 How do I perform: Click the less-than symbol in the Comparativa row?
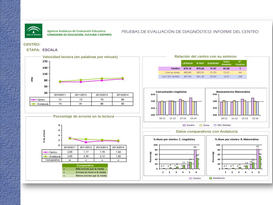[x=86, y=160]
